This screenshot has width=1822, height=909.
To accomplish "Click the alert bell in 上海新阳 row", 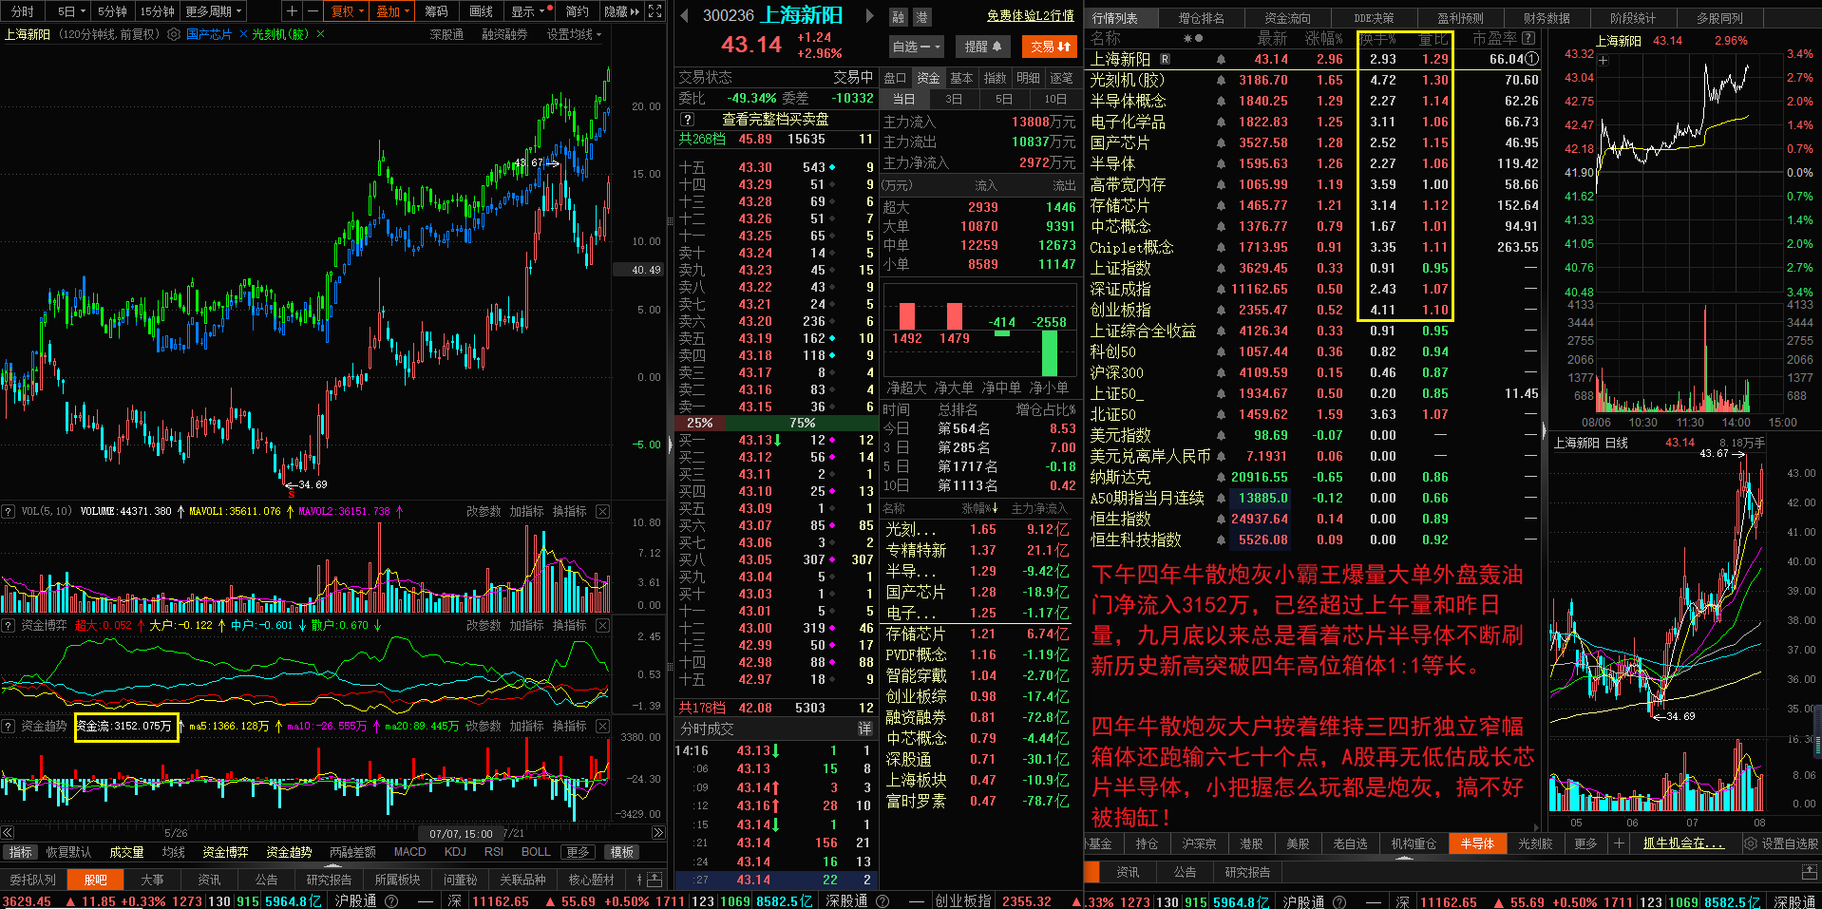I will [x=1221, y=59].
